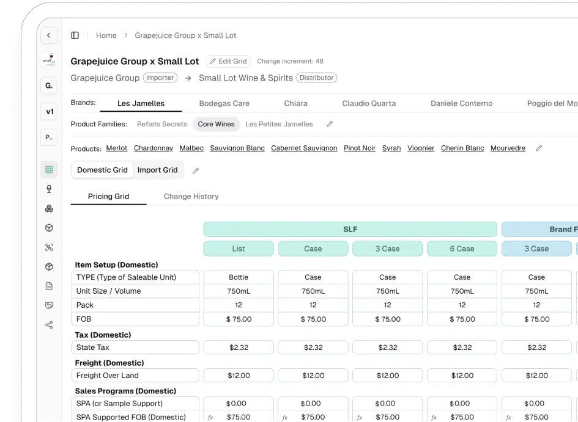Open the document icon in the sidebar
This screenshot has width=578, height=422.
click(x=49, y=286)
